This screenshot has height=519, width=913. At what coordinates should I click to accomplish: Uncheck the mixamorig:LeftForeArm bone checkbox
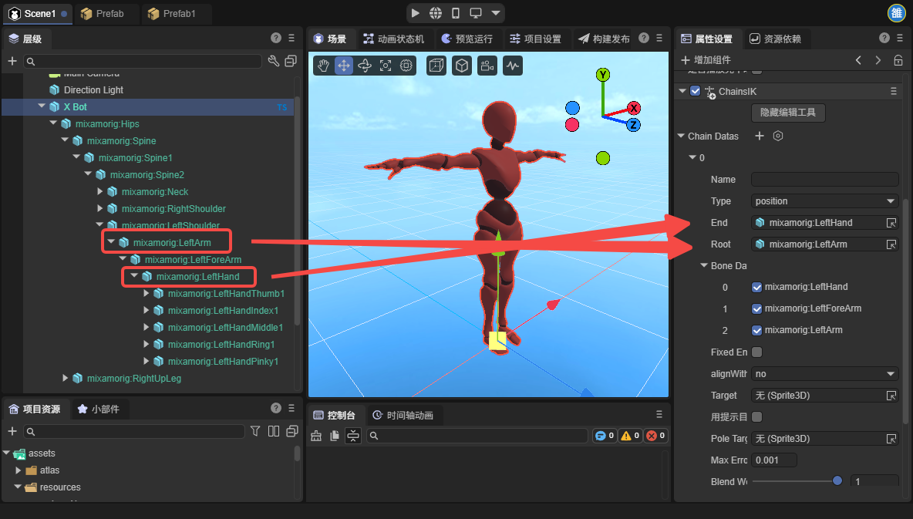(x=756, y=308)
